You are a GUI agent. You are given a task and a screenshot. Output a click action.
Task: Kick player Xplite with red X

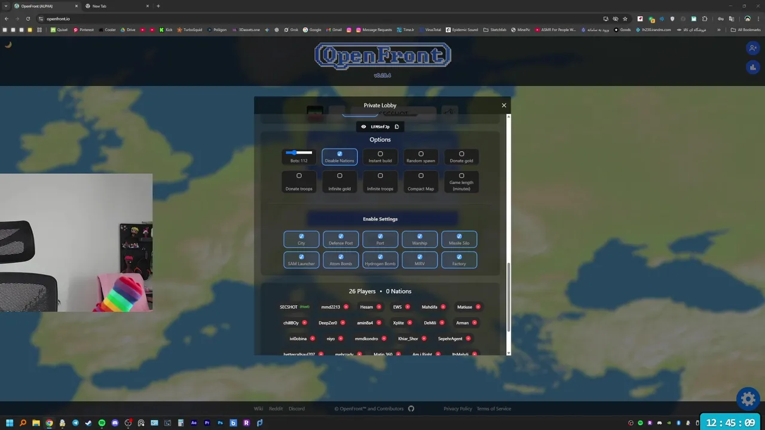tap(410, 322)
